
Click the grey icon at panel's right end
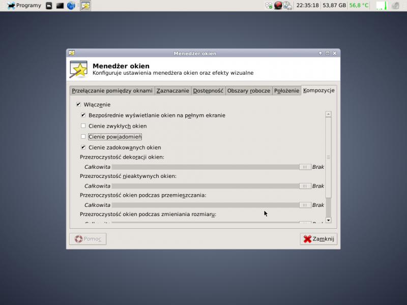(395, 6)
